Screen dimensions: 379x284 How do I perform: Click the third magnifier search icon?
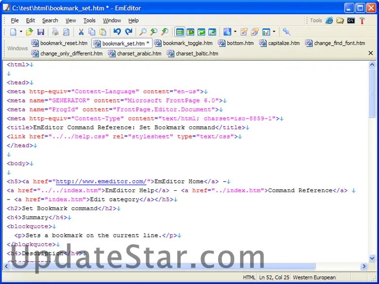(165, 32)
